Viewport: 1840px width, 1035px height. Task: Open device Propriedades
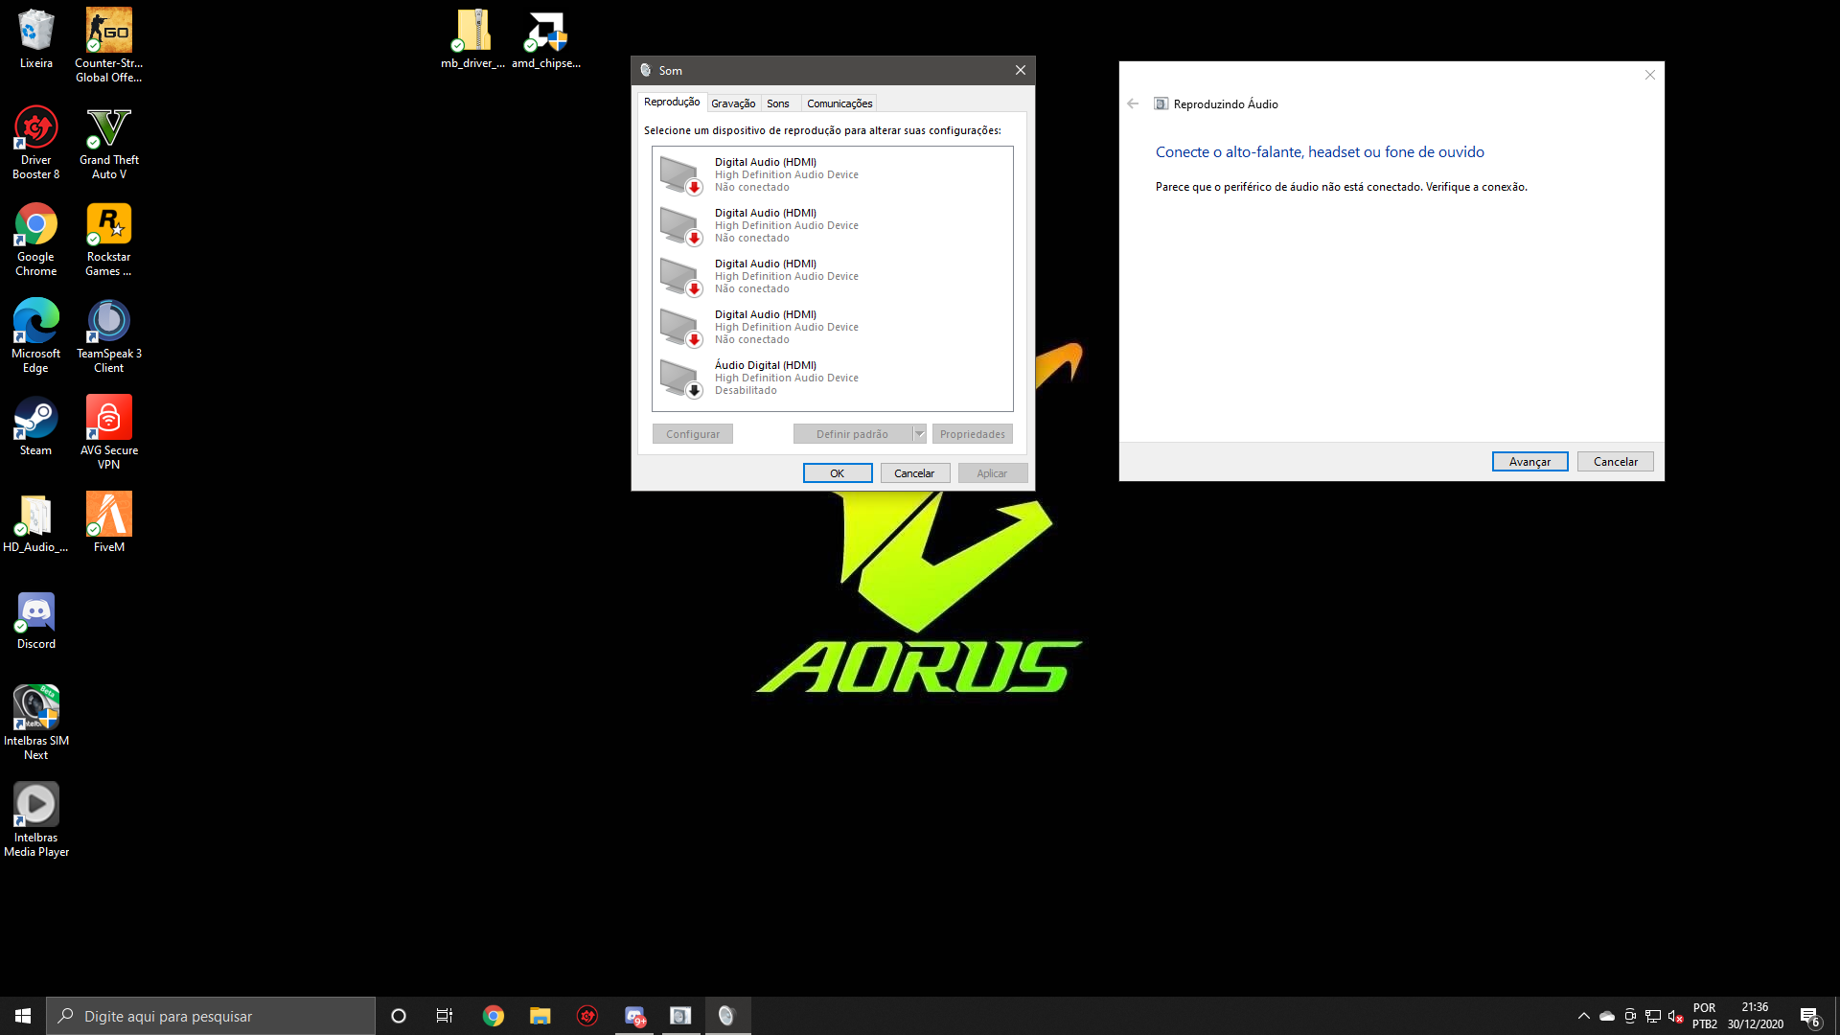tap(972, 434)
